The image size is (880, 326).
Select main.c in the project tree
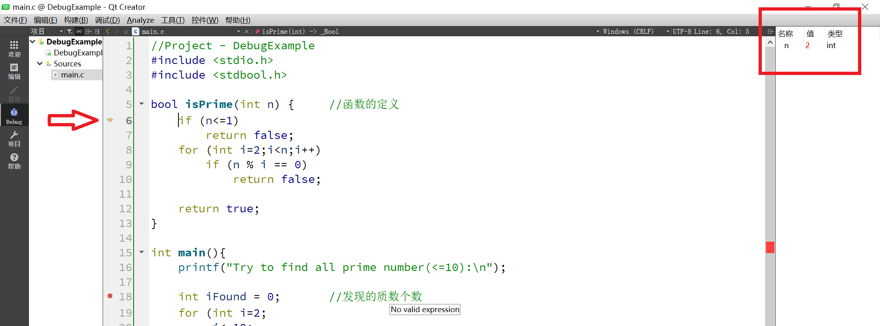[x=72, y=75]
